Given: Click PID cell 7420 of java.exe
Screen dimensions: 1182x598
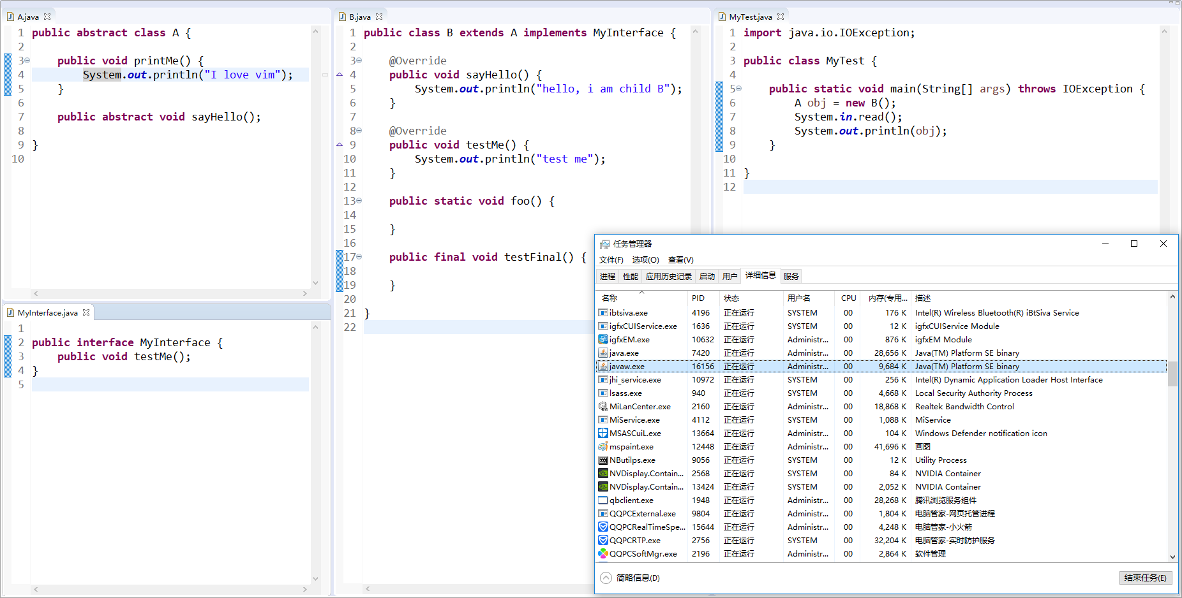Looking at the screenshot, I should tap(701, 353).
